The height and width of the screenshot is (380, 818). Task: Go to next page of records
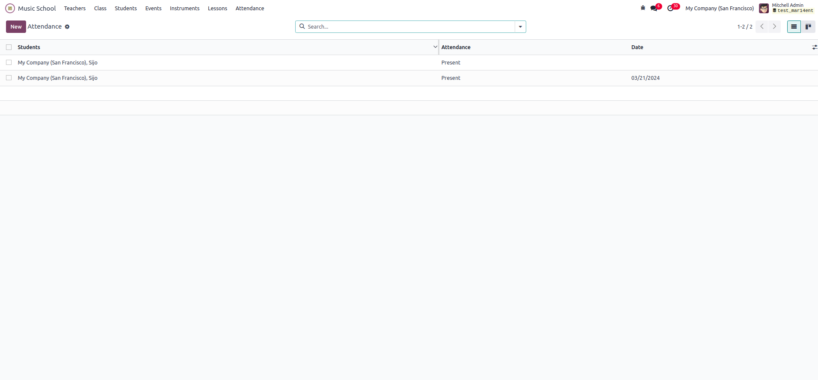[x=774, y=26]
